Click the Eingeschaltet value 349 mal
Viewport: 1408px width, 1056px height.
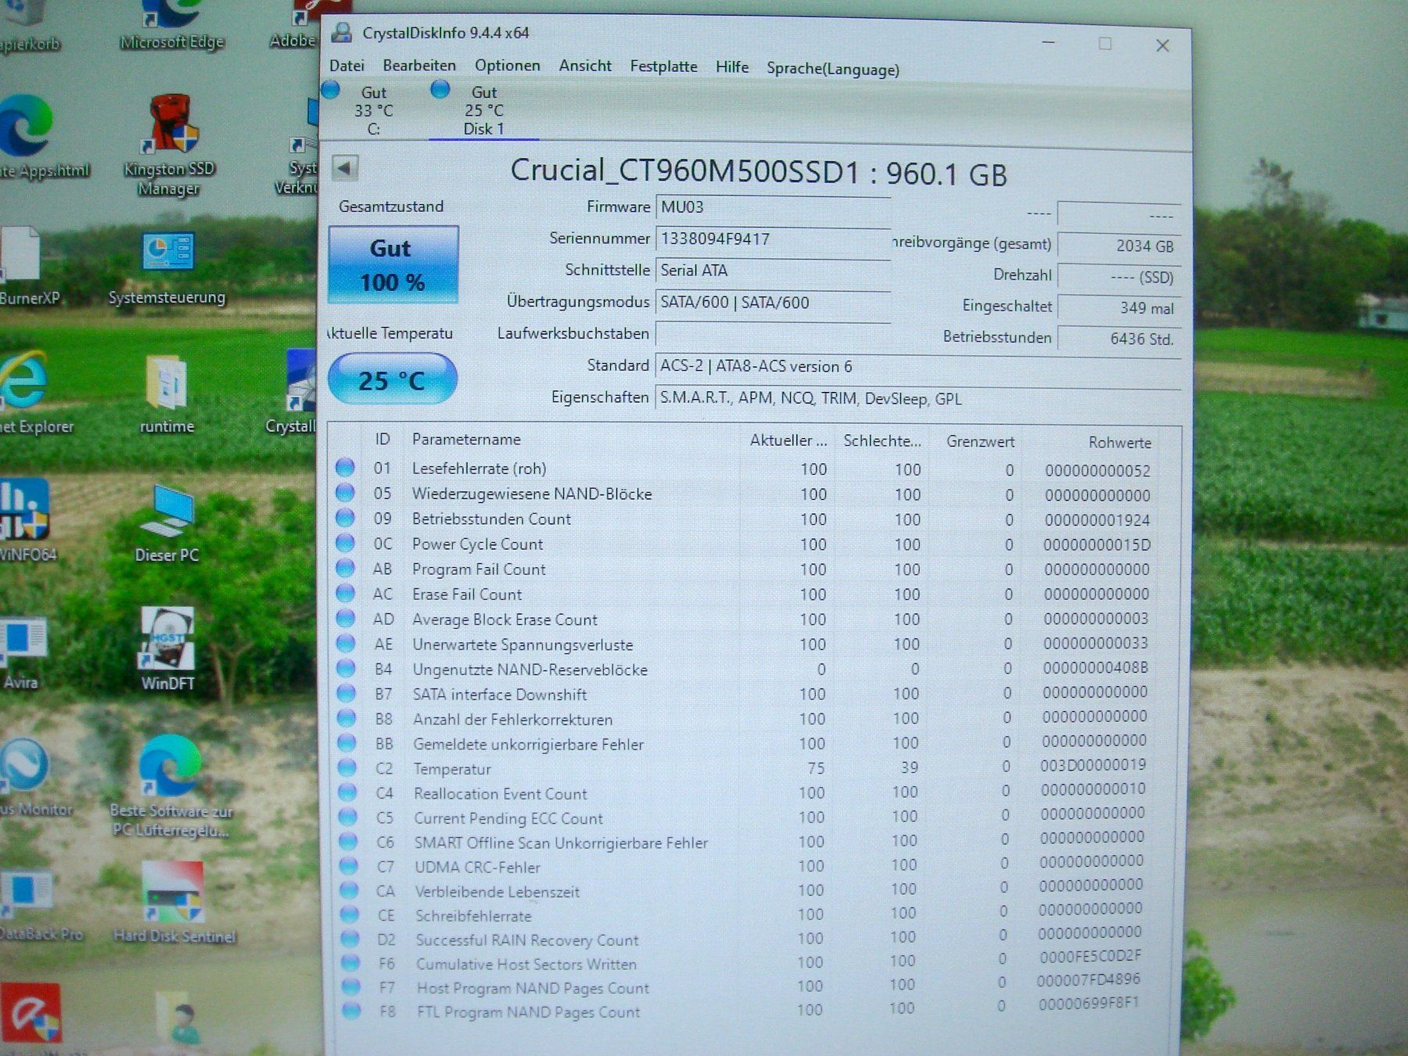tap(1119, 307)
